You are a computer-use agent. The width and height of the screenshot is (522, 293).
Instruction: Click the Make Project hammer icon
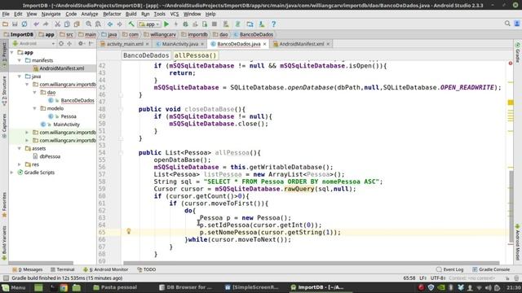pos(131,24)
